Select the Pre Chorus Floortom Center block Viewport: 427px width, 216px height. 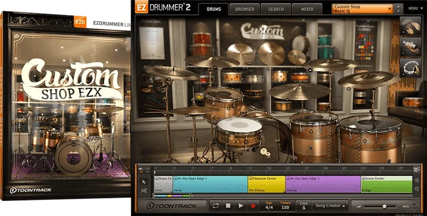pyautogui.click(x=266, y=185)
